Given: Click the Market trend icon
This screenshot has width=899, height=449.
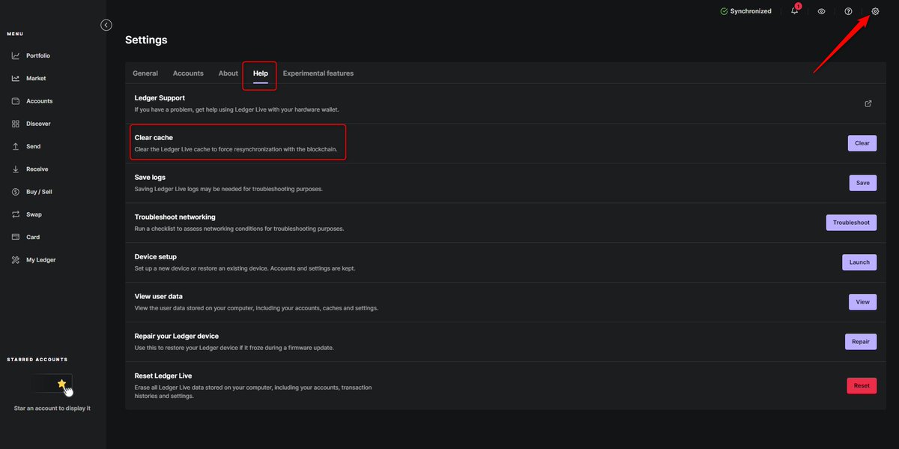Looking at the screenshot, I should pos(16,79).
